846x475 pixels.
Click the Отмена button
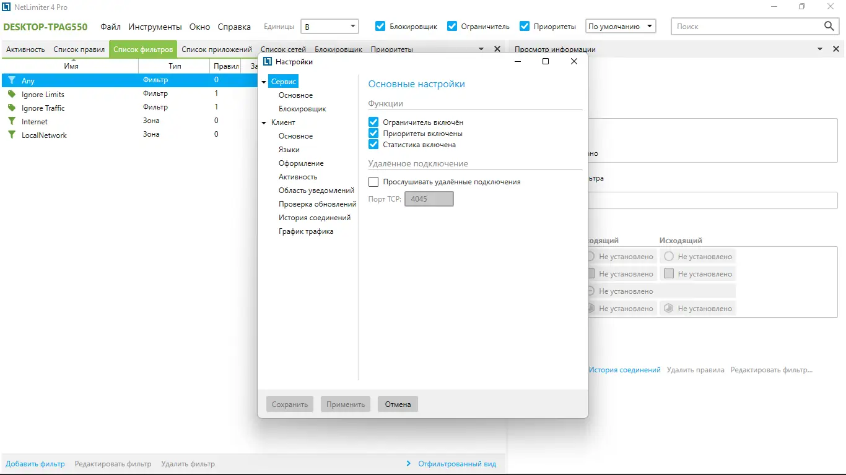pyautogui.click(x=398, y=404)
